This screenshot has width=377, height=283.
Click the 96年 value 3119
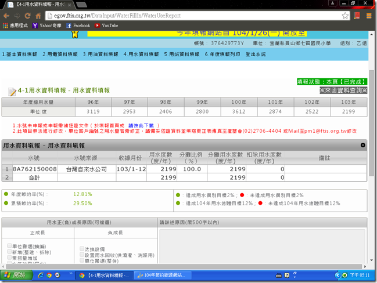[93, 111]
